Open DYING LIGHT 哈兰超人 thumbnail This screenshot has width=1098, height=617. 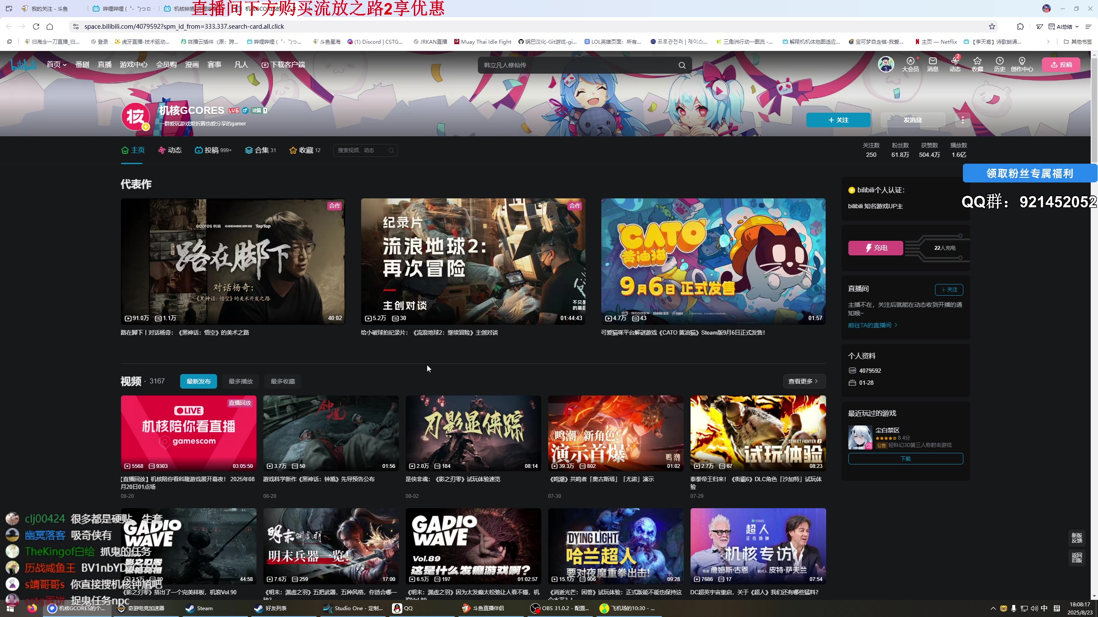point(616,546)
